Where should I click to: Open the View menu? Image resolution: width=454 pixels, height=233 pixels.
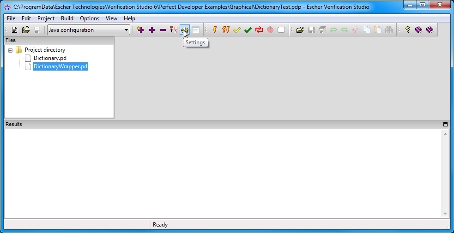click(111, 18)
